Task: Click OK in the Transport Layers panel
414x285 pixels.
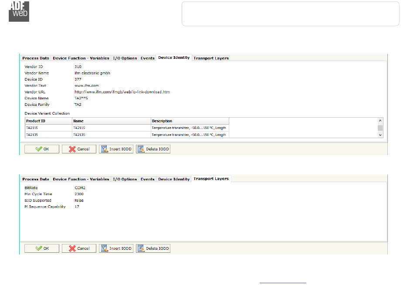Action: (x=42, y=248)
